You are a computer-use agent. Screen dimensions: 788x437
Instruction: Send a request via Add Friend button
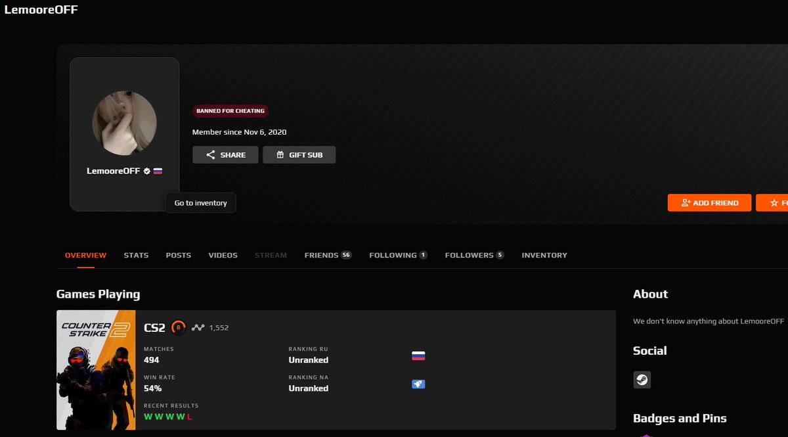point(709,202)
